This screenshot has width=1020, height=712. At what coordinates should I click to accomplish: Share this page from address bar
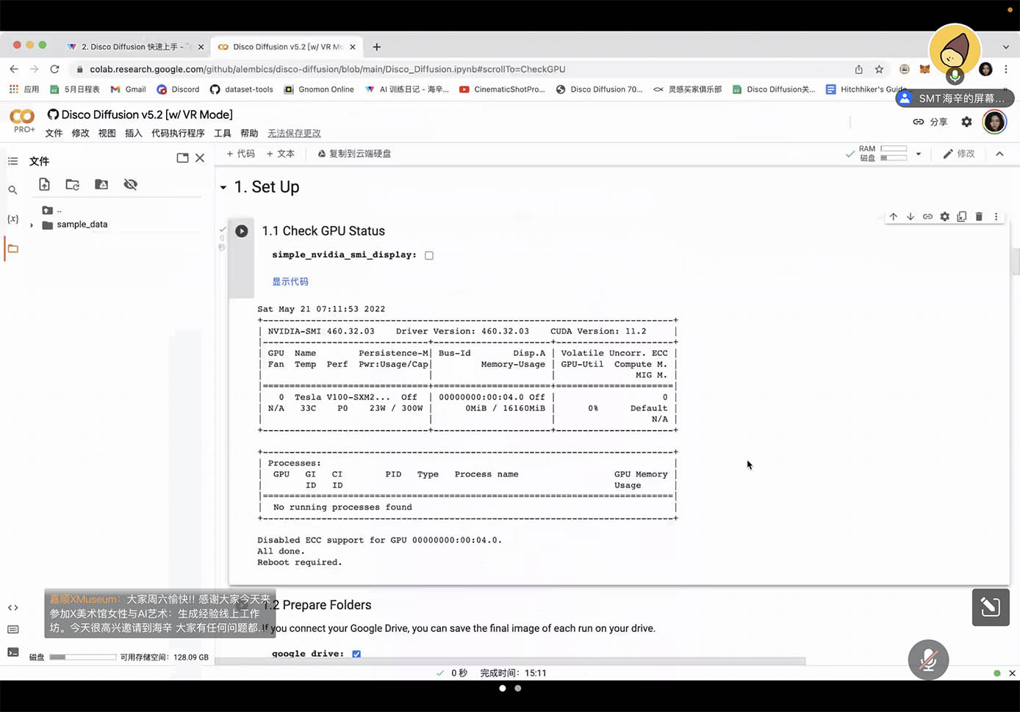tap(858, 69)
